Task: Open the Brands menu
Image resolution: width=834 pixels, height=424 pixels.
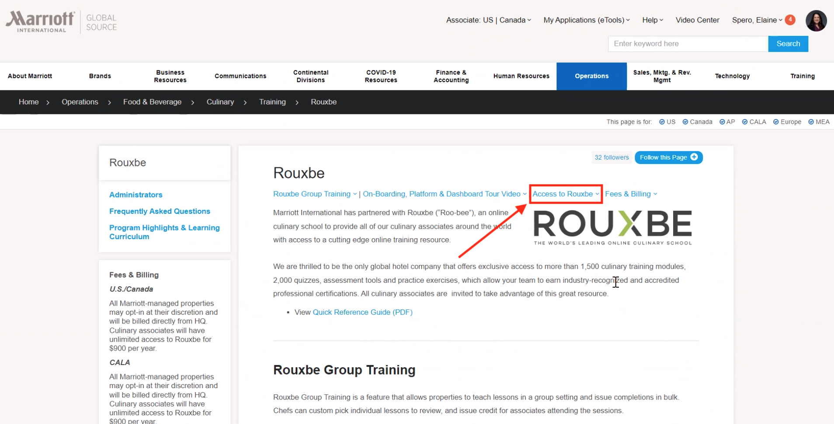Action: click(x=100, y=76)
